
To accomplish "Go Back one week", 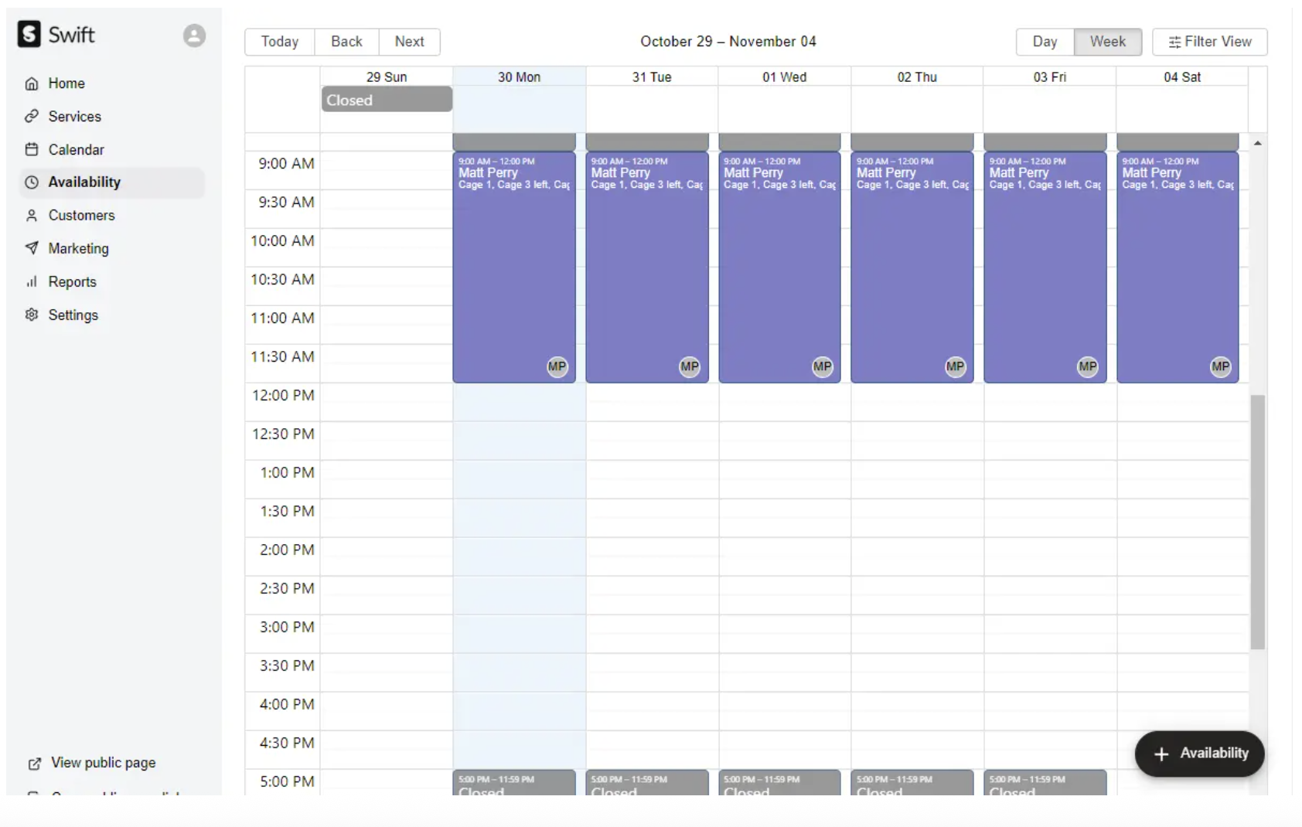I will point(346,42).
